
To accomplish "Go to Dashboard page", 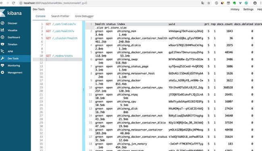I will [14, 37].
